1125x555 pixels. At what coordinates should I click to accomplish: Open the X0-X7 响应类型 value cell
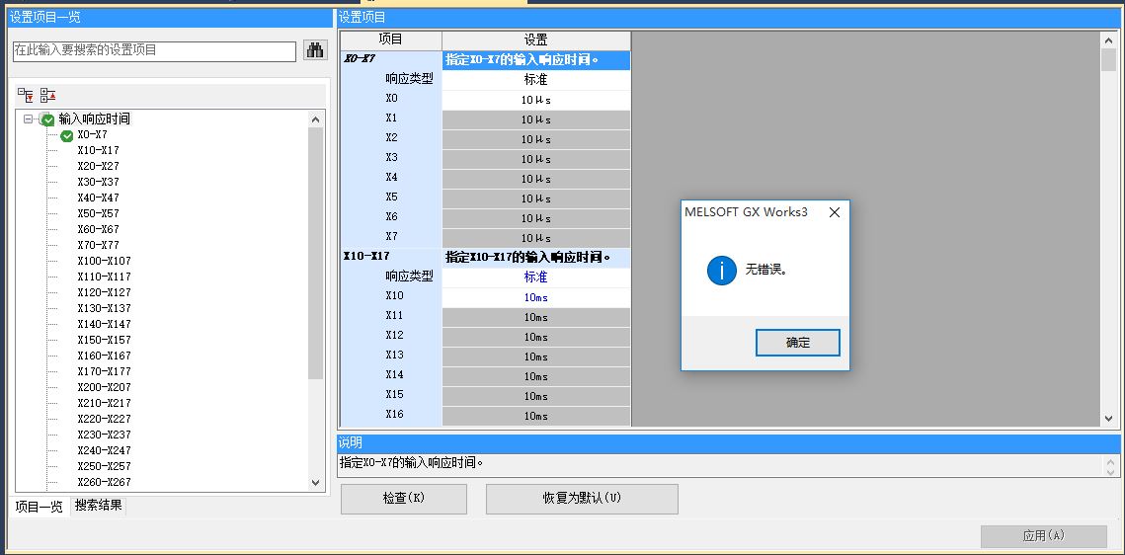tap(535, 80)
